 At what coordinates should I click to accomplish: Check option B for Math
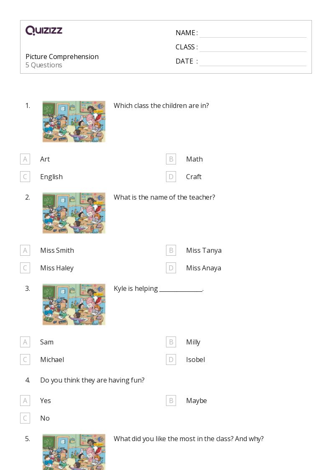[171, 159]
